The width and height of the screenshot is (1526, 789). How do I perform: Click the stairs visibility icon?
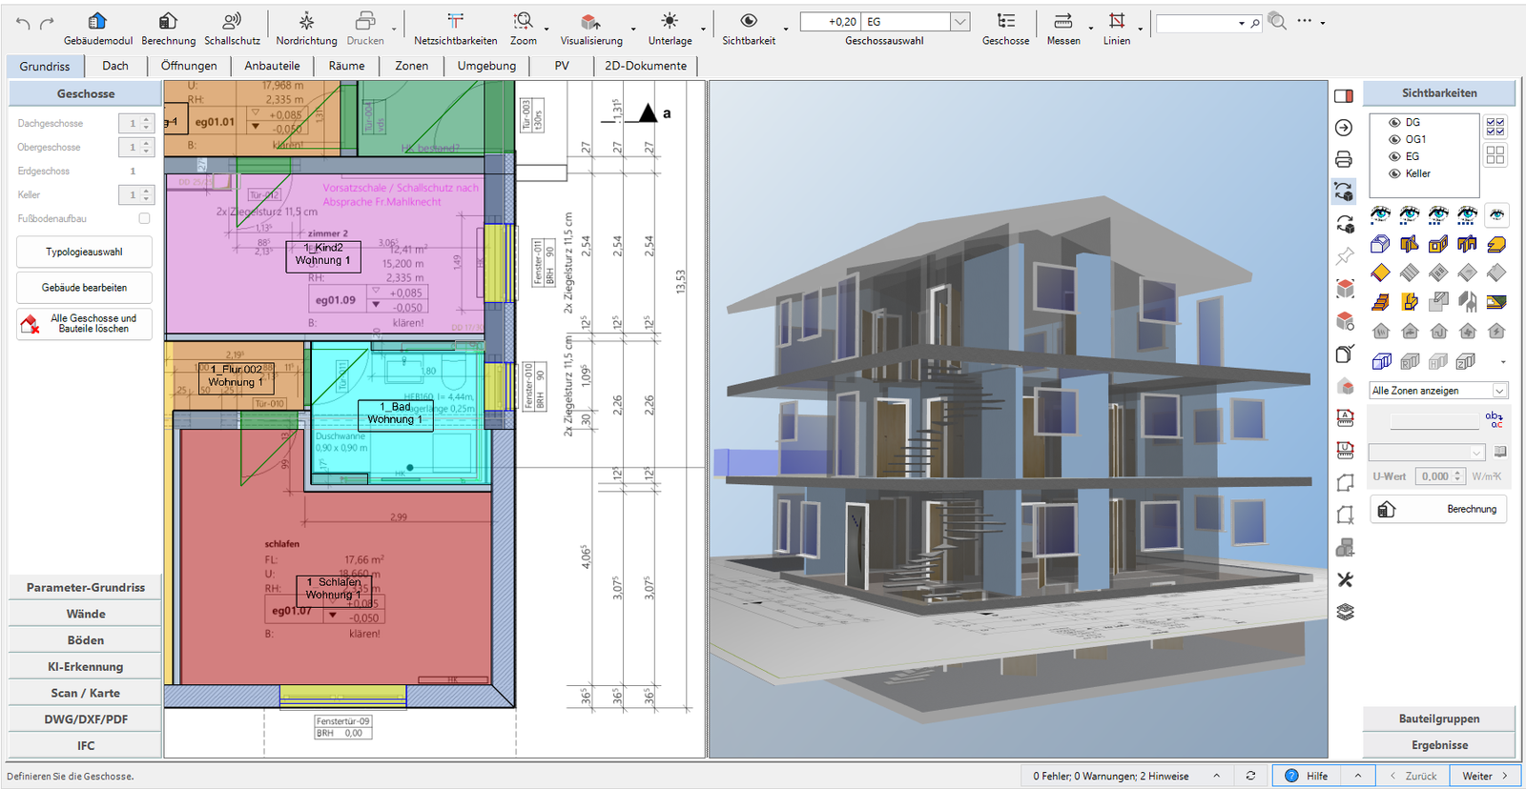tap(1380, 302)
